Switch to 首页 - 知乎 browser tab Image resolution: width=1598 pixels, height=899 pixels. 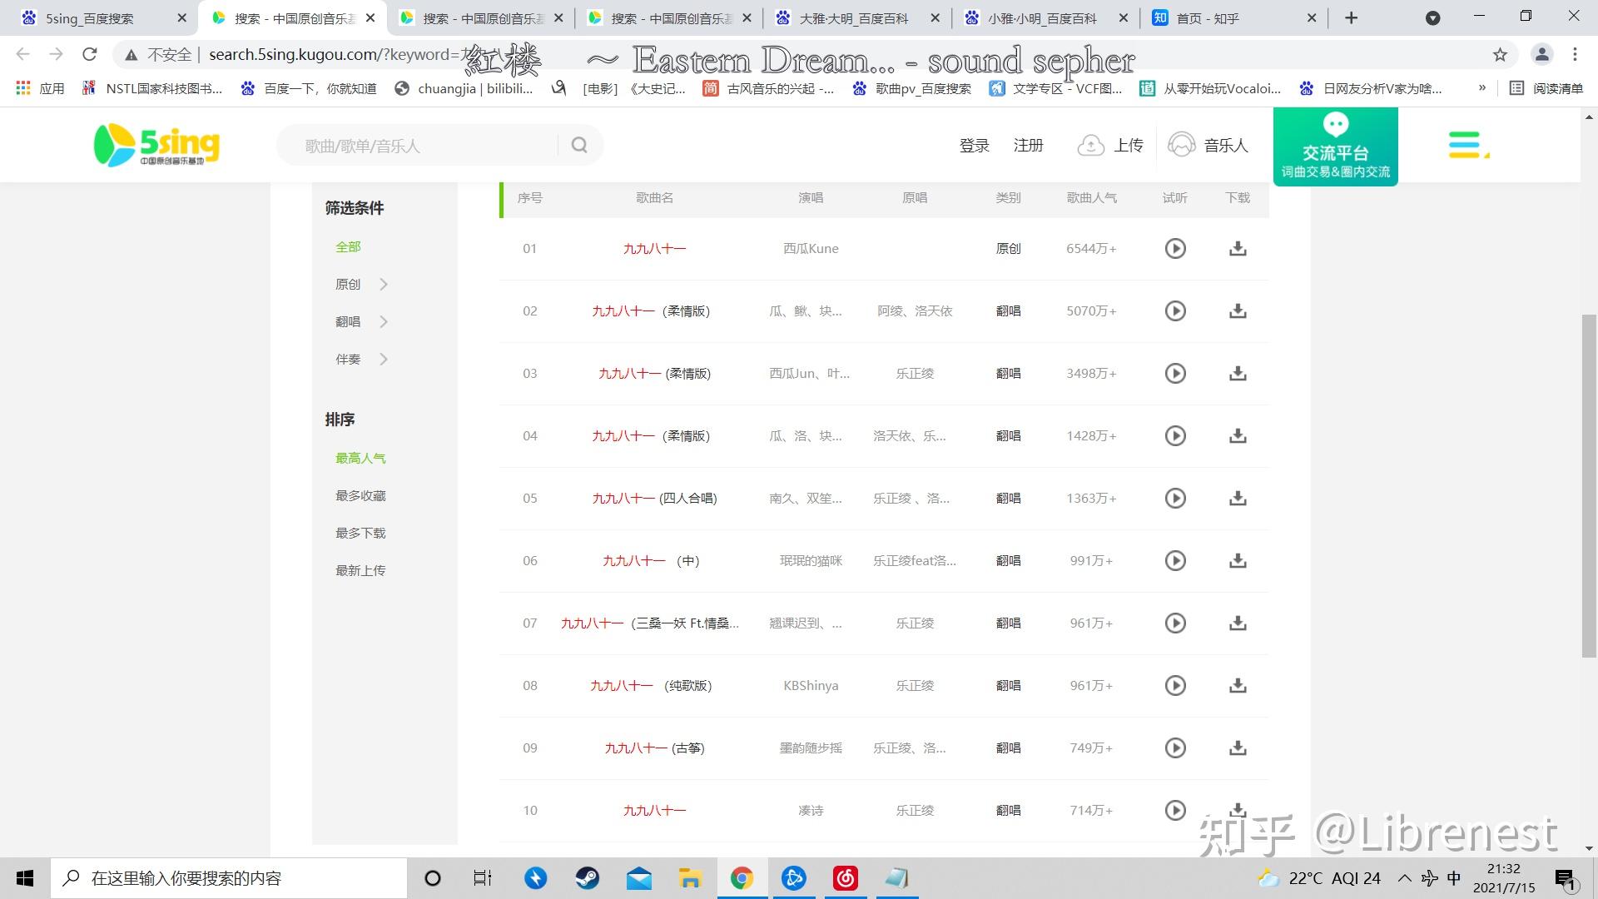(1207, 17)
